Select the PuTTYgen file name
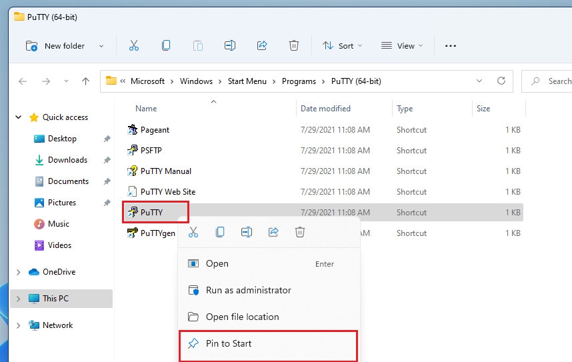This screenshot has width=572, height=362. 157,233
